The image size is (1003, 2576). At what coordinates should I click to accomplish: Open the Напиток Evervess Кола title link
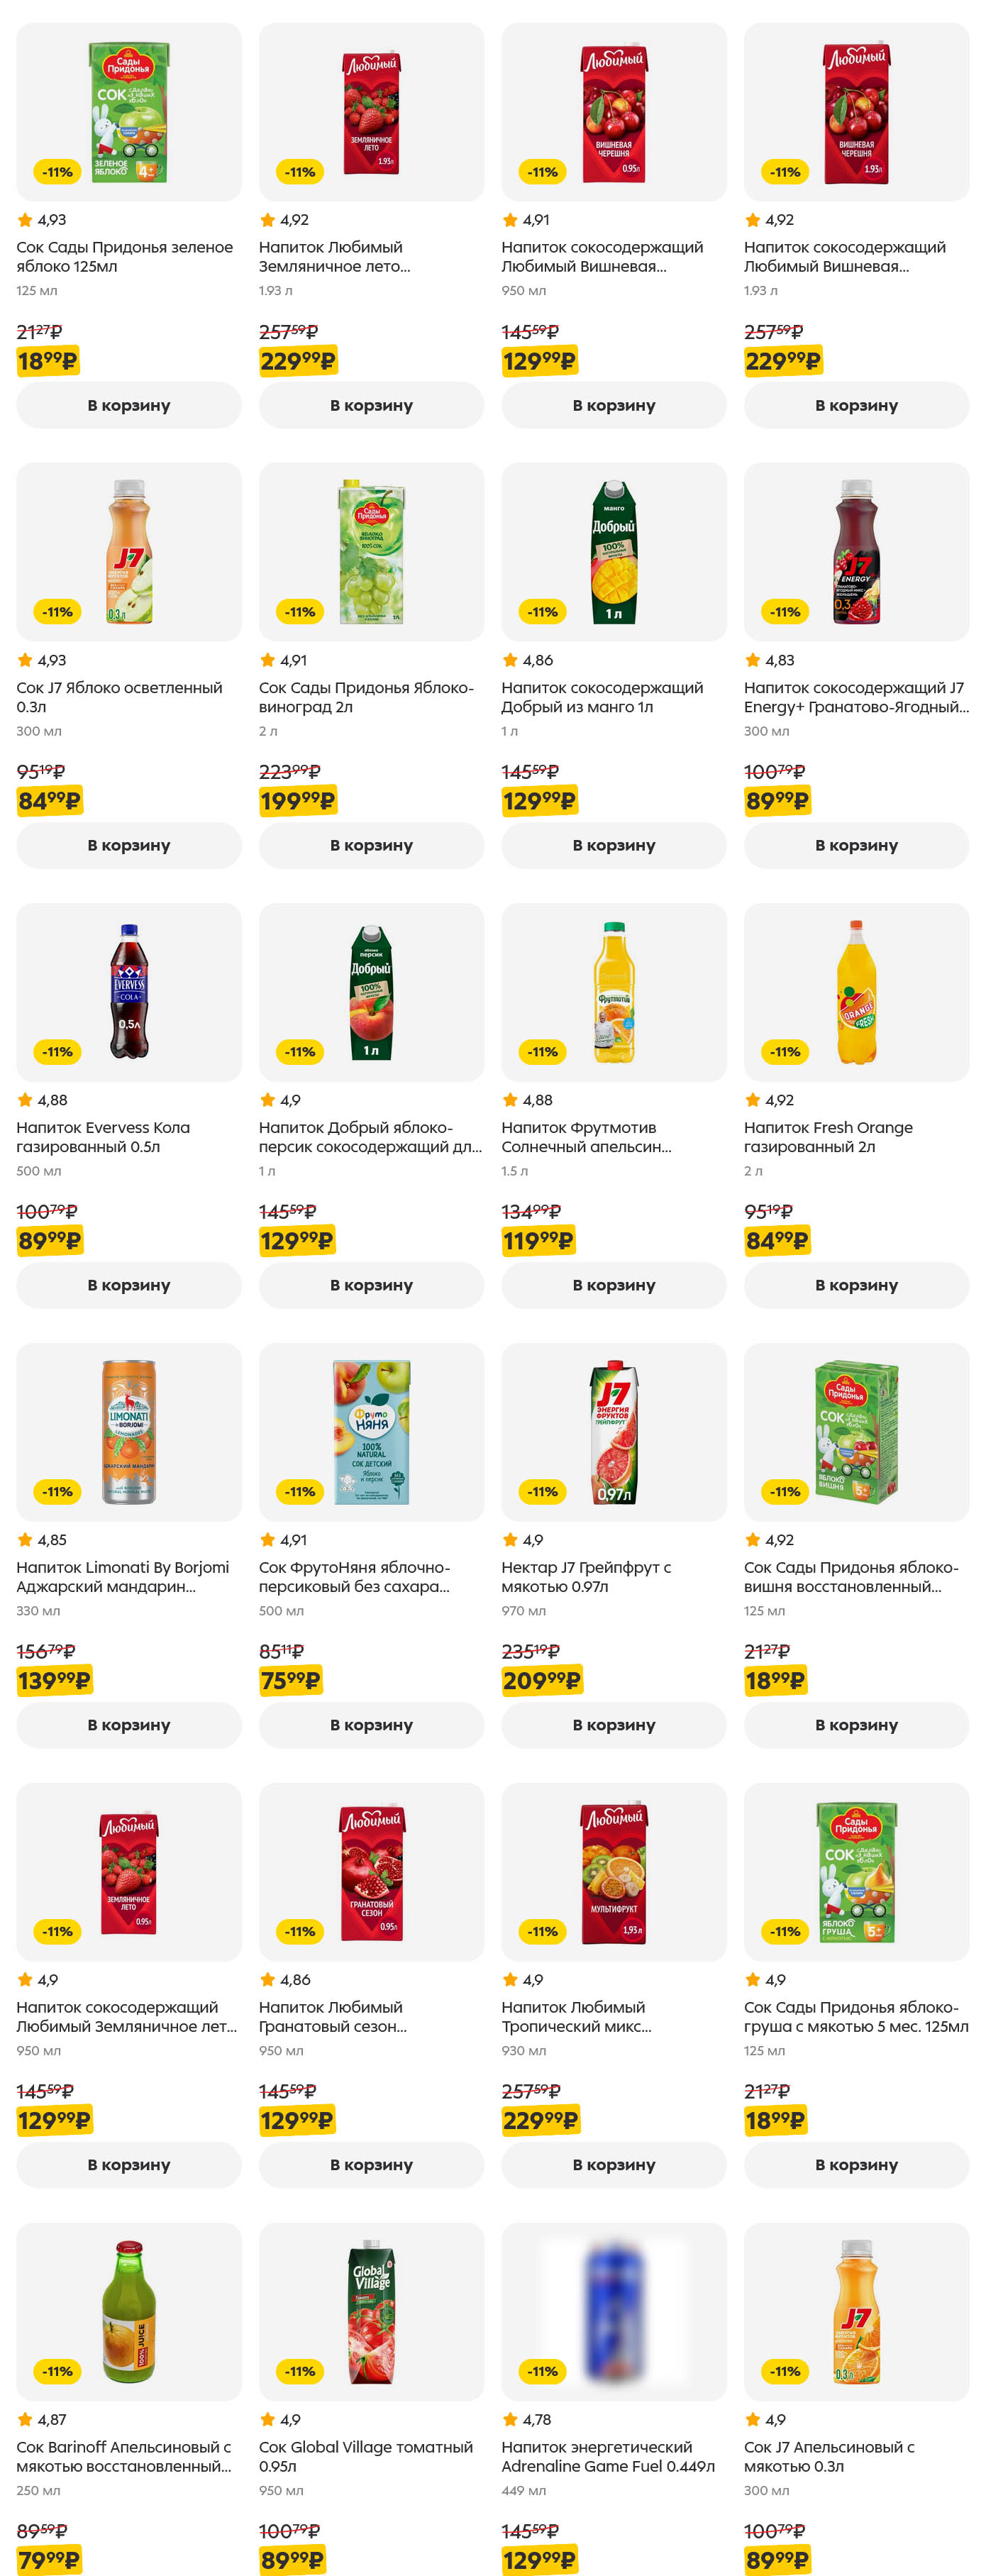103,1137
